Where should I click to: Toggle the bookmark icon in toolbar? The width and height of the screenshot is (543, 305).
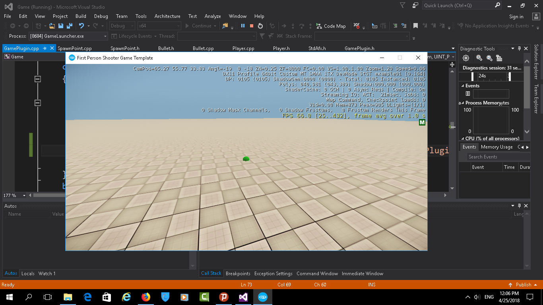415,26
